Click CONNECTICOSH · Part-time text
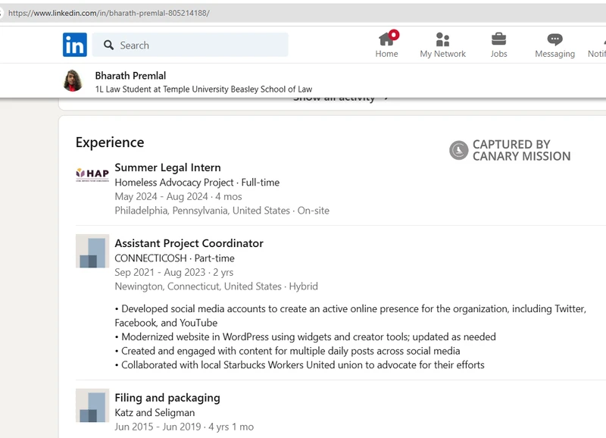This screenshot has width=606, height=438. (174, 258)
